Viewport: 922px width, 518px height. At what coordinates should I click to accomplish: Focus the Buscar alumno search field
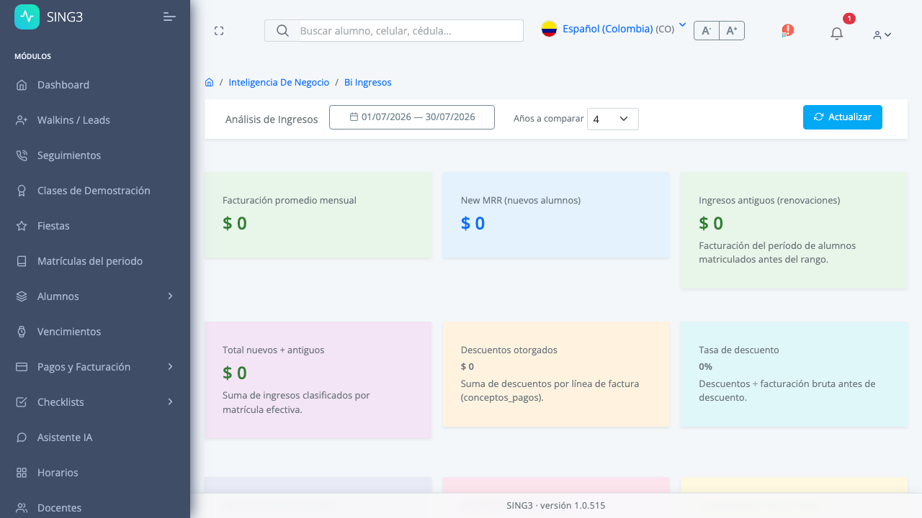point(411,31)
